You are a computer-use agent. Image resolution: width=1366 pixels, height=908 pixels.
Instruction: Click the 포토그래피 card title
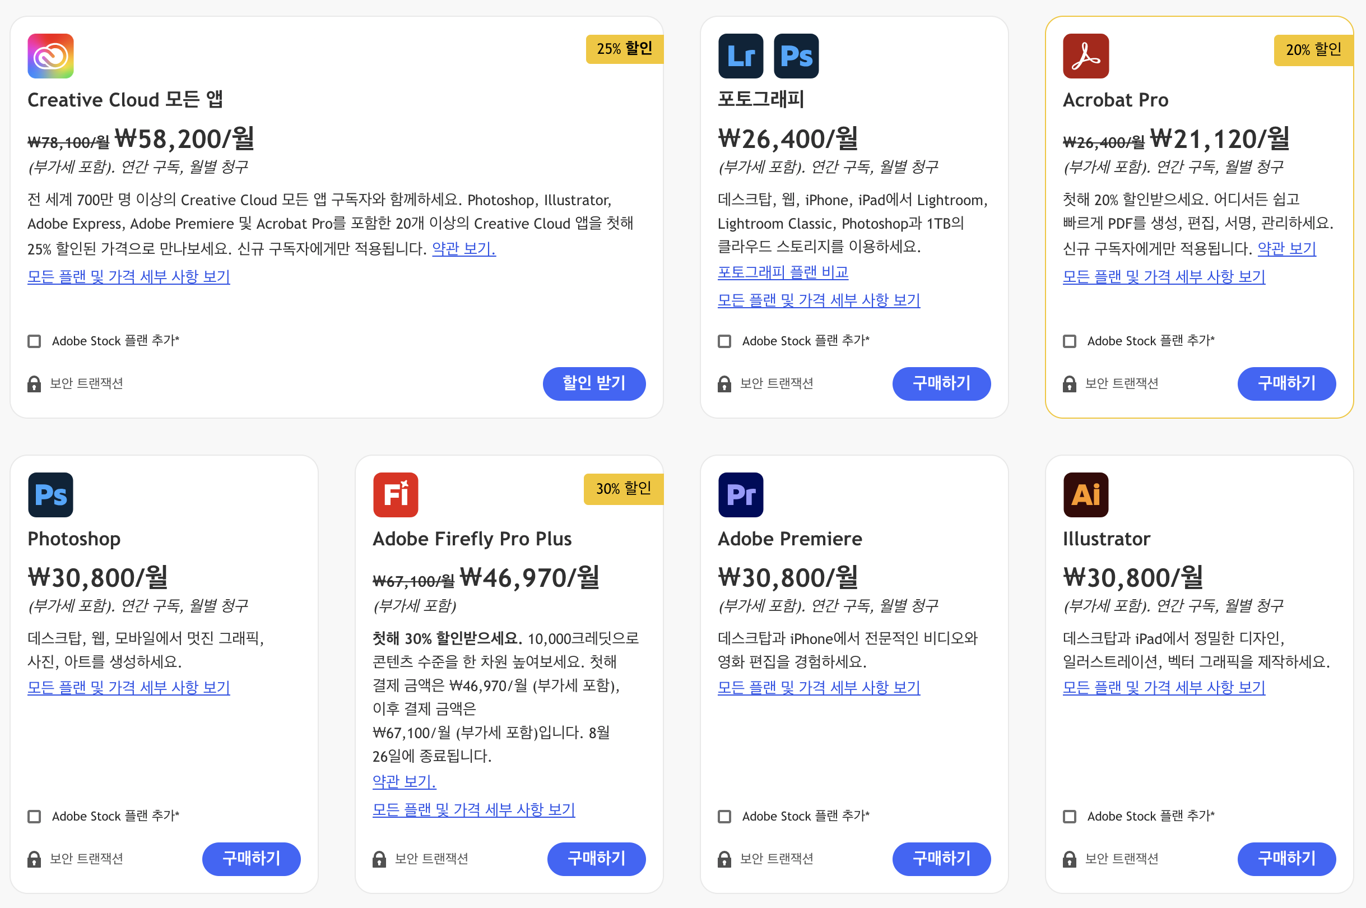click(x=760, y=100)
